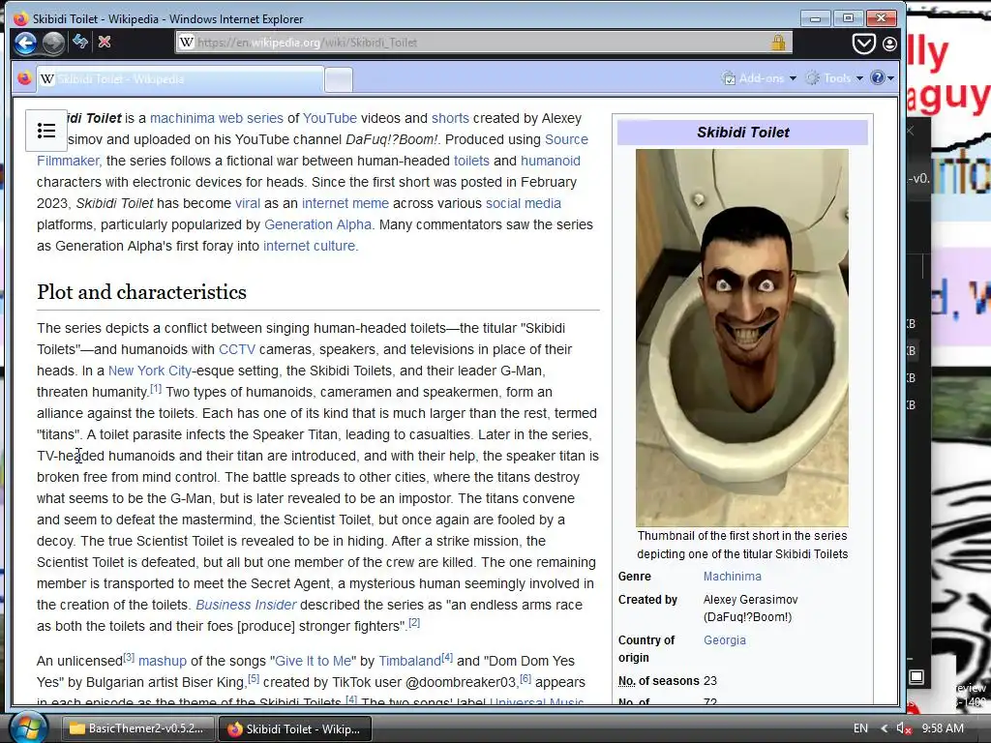
Task: Follow the Timbaland link
Action: click(409, 661)
